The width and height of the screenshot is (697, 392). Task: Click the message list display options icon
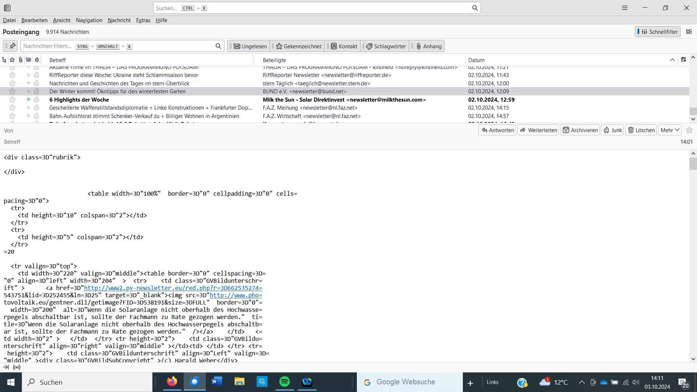(x=689, y=32)
